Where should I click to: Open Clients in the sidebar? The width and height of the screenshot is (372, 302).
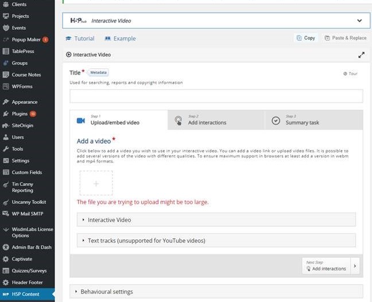coord(19,4)
